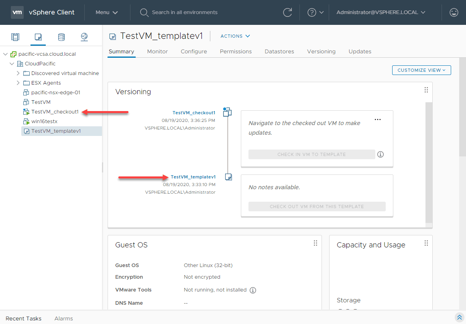
Task: Collapse the pacific-vcsa.cloud.local tree node
Action: pos(5,54)
